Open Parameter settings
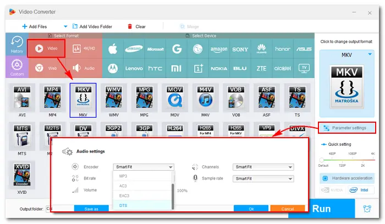The height and width of the screenshot is (224, 385). [346, 128]
